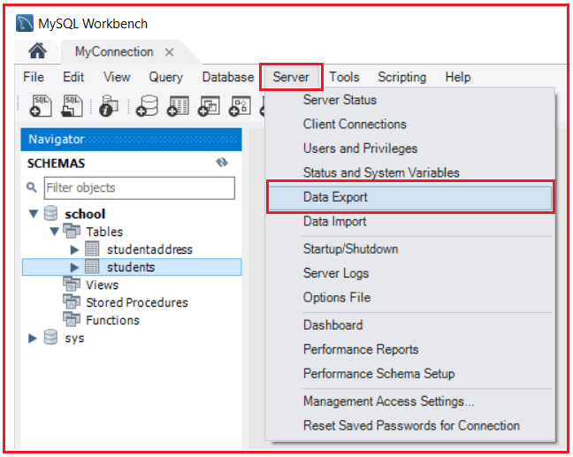Open the Query menu
This screenshot has height=457, width=573.
click(x=165, y=77)
